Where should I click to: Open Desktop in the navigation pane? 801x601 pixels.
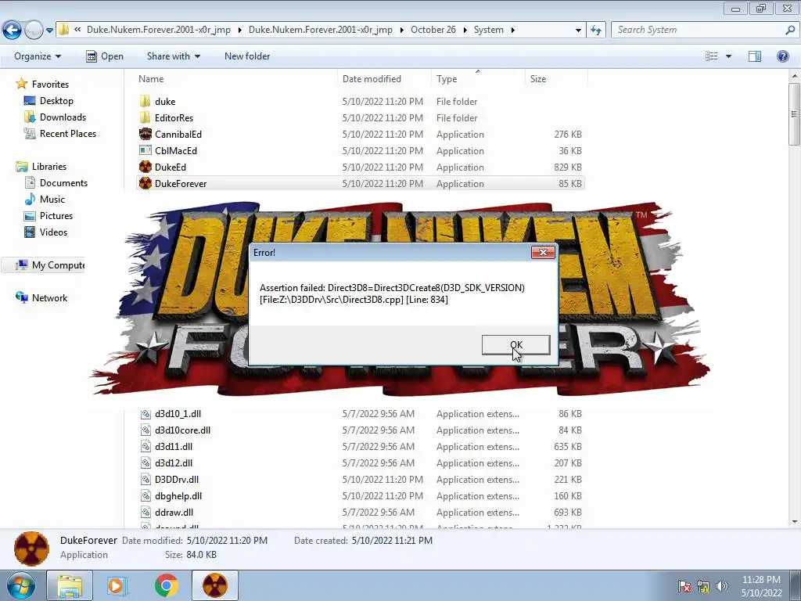pyautogui.click(x=48, y=101)
